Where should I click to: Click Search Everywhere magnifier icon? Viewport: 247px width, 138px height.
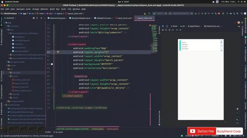click(242, 13)
